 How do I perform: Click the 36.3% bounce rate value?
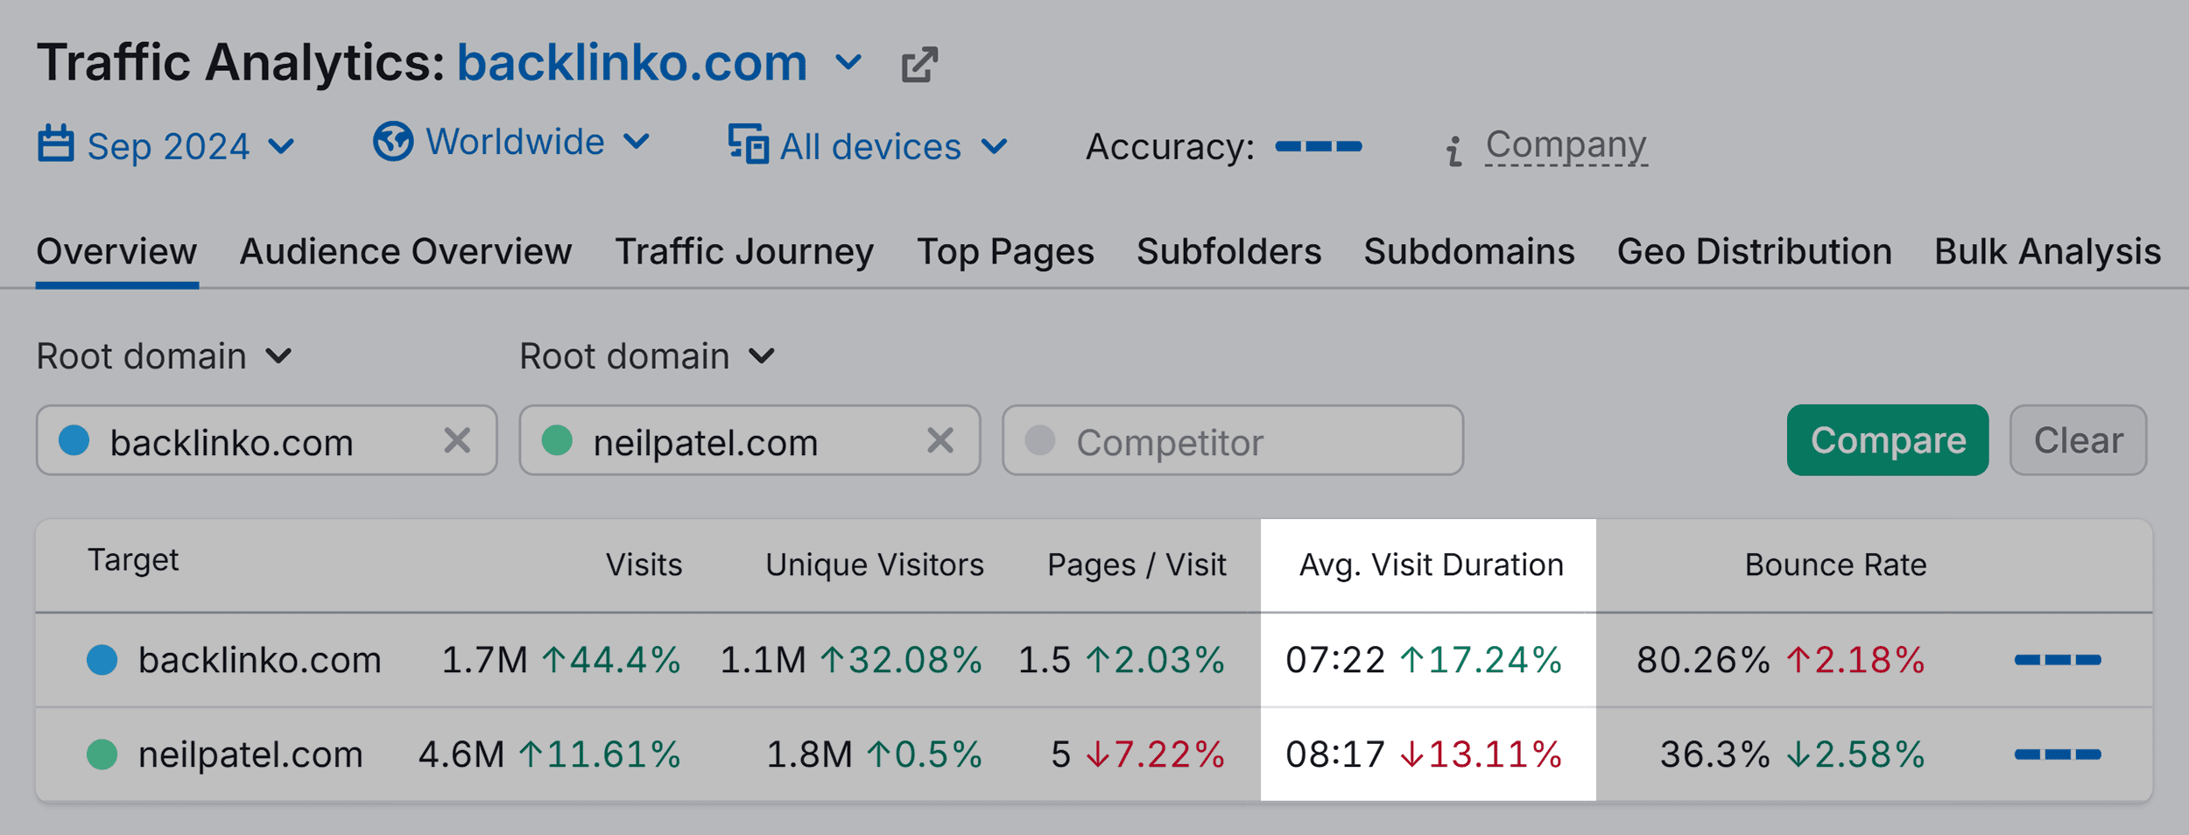tap(1714, 754)
